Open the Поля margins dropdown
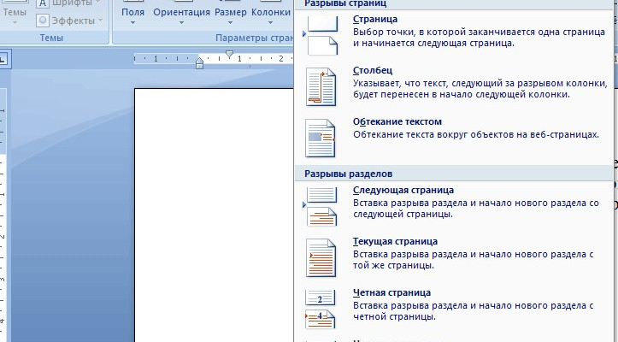This screenshot has width=618, height=342. [132, 14]
